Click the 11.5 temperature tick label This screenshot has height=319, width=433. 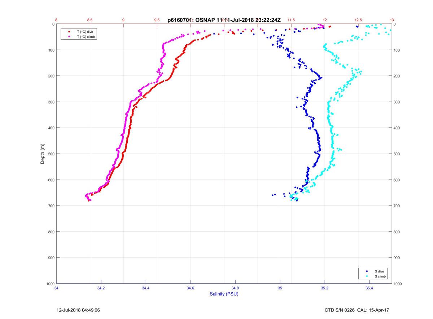point(291,20)
